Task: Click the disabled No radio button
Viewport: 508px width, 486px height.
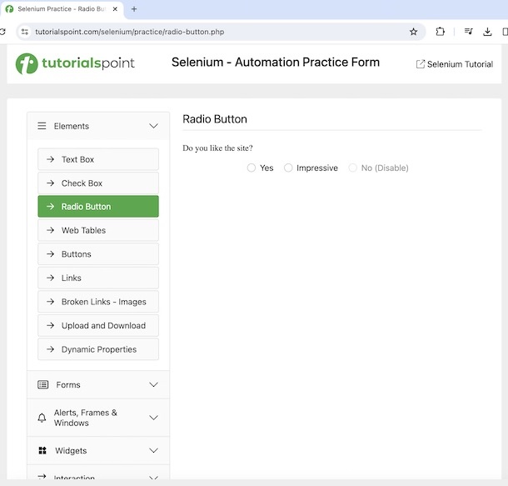Action: [353, 168]
